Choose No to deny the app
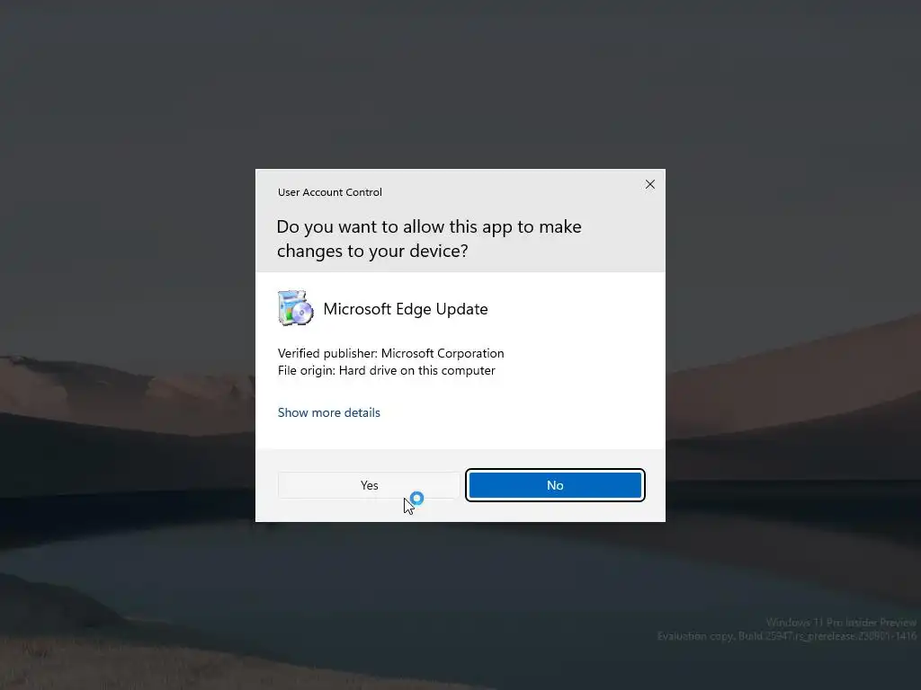Screen dimensions: 921x690 [555, 485]
